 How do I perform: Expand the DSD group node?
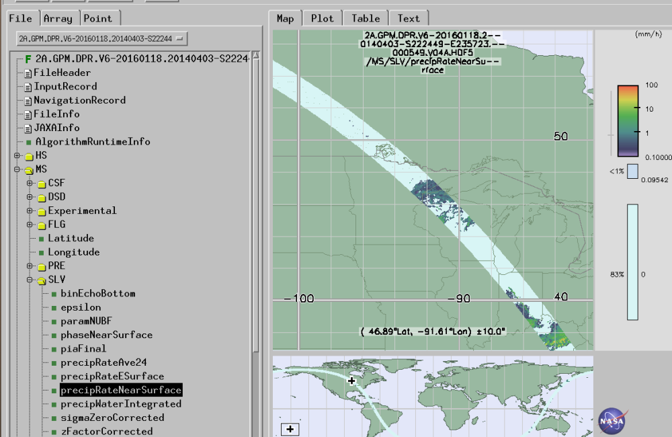pyautogui.click(x=30, y=197)
